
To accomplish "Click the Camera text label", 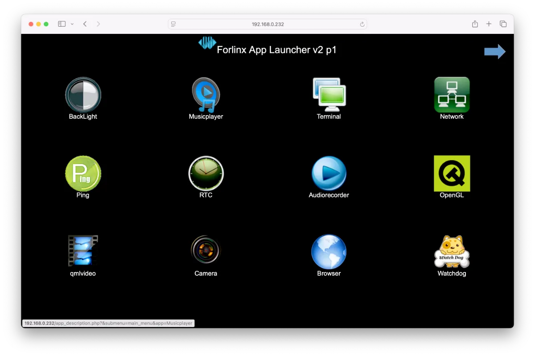I will (206, 274).
